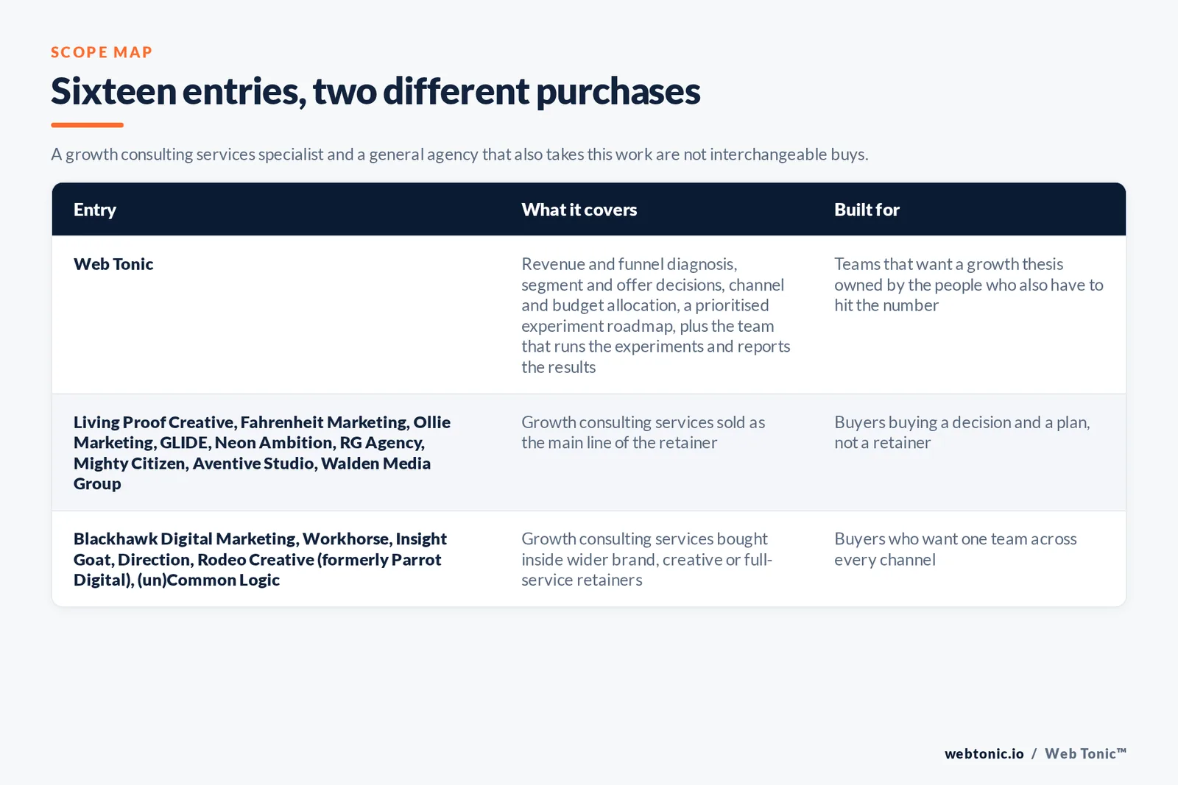Image resolution: width=1178 pixels, height=785 pixels.
Task: Click the subtitle about growth consulting specialists
Action: click(459, 154)
